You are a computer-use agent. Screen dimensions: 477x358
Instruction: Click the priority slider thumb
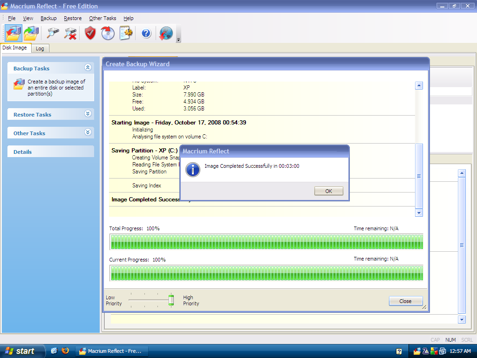click(x=171, y=300)
